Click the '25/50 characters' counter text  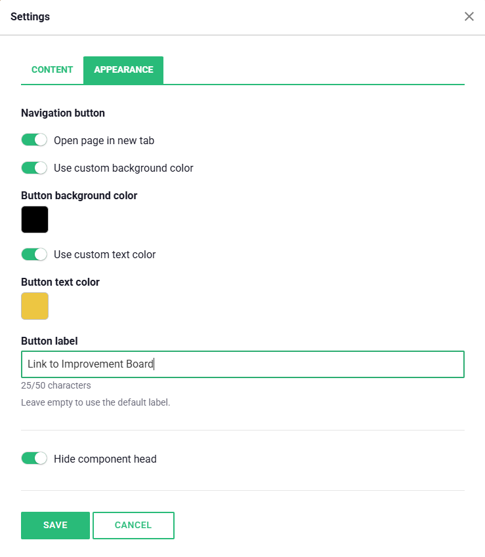click(56, 385)
